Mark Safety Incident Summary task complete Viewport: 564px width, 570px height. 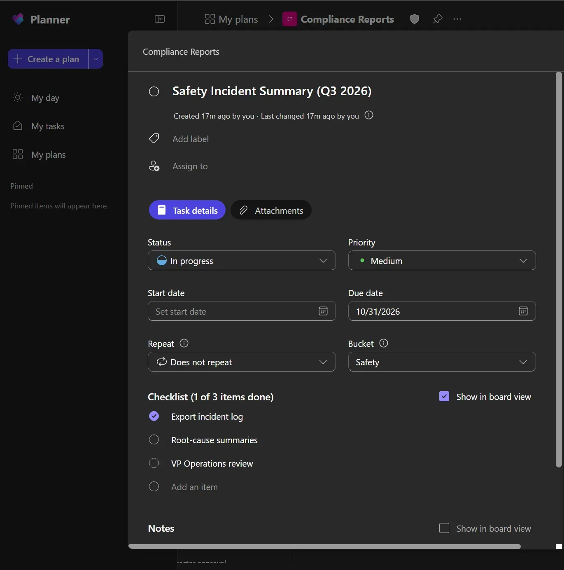(154, 91)
